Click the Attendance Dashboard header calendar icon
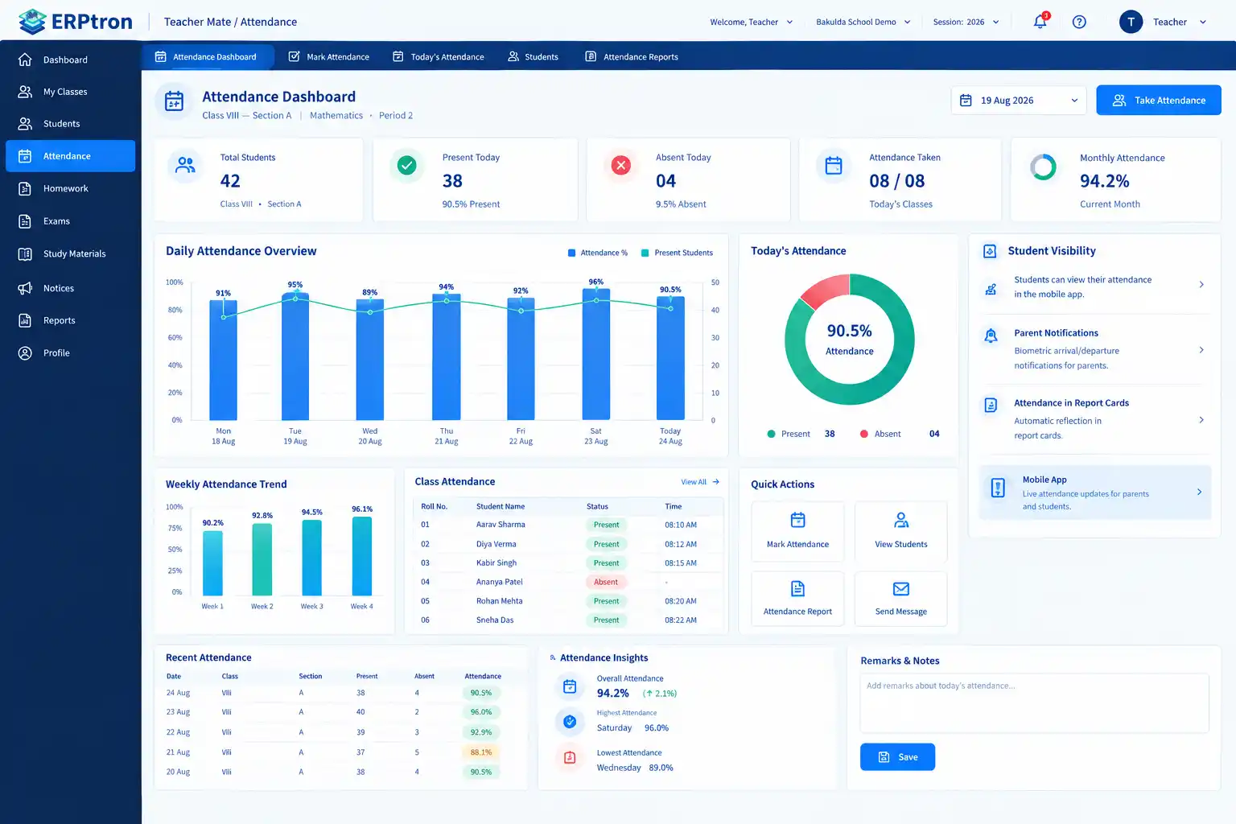Viewport: 1236px width, 824px height. [174, 101]
